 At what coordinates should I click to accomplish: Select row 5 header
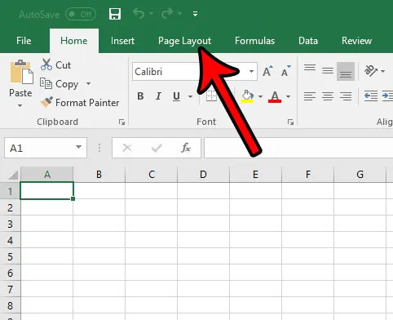coord(10,256)
